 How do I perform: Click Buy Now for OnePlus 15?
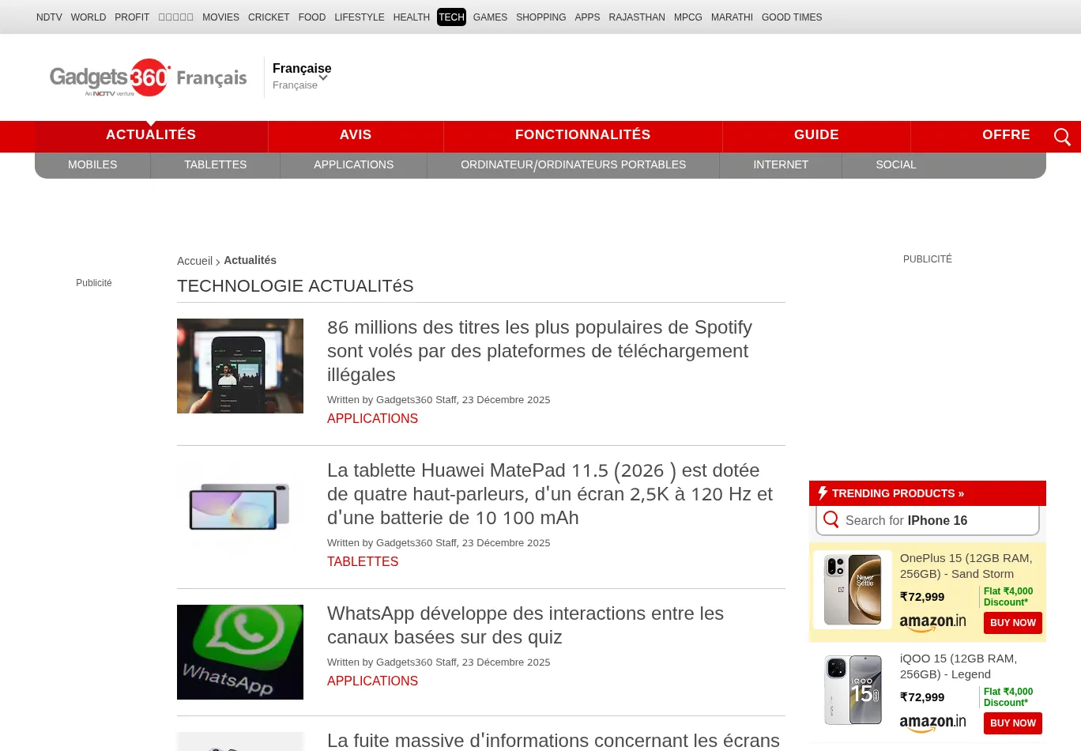(1012, 623)
